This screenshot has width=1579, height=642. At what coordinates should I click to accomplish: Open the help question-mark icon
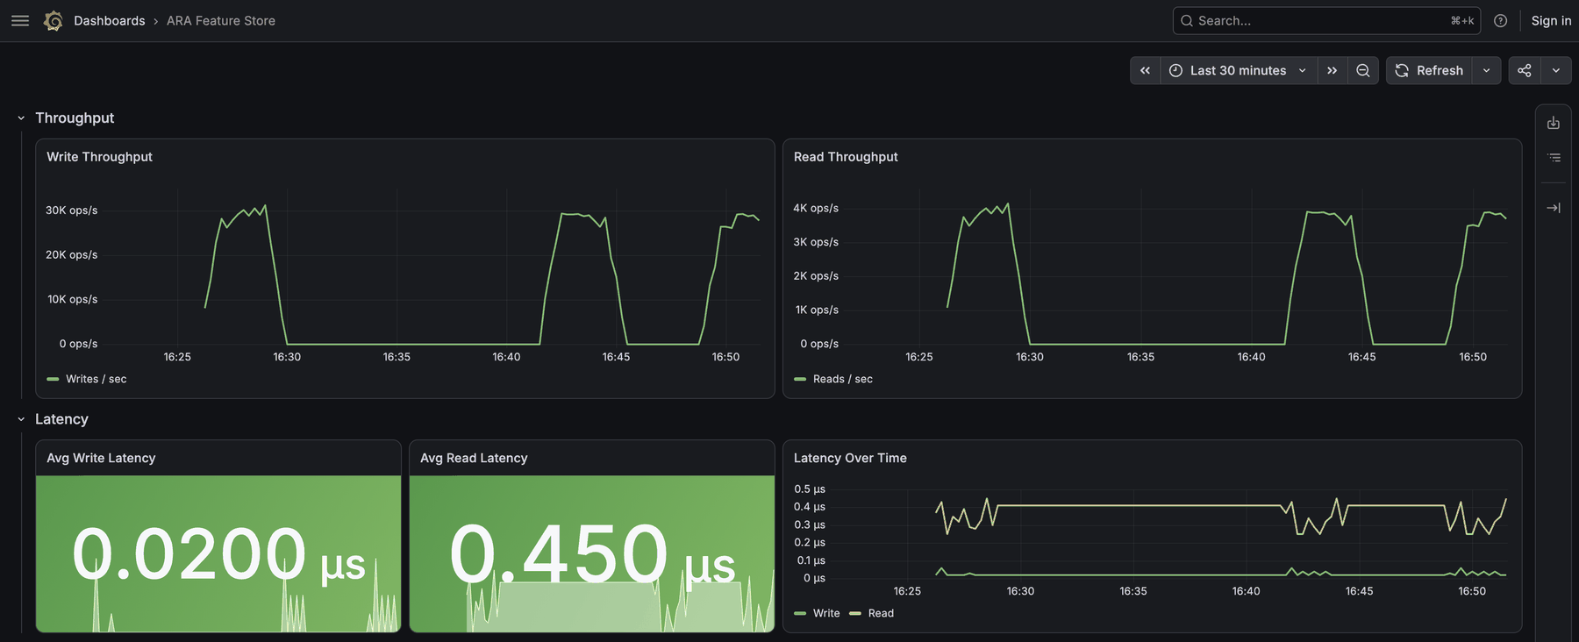tap(1501, 20)
